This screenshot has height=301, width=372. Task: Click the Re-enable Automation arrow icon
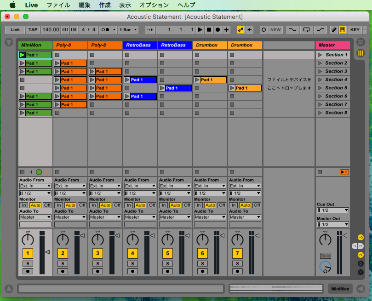point(249,29)
